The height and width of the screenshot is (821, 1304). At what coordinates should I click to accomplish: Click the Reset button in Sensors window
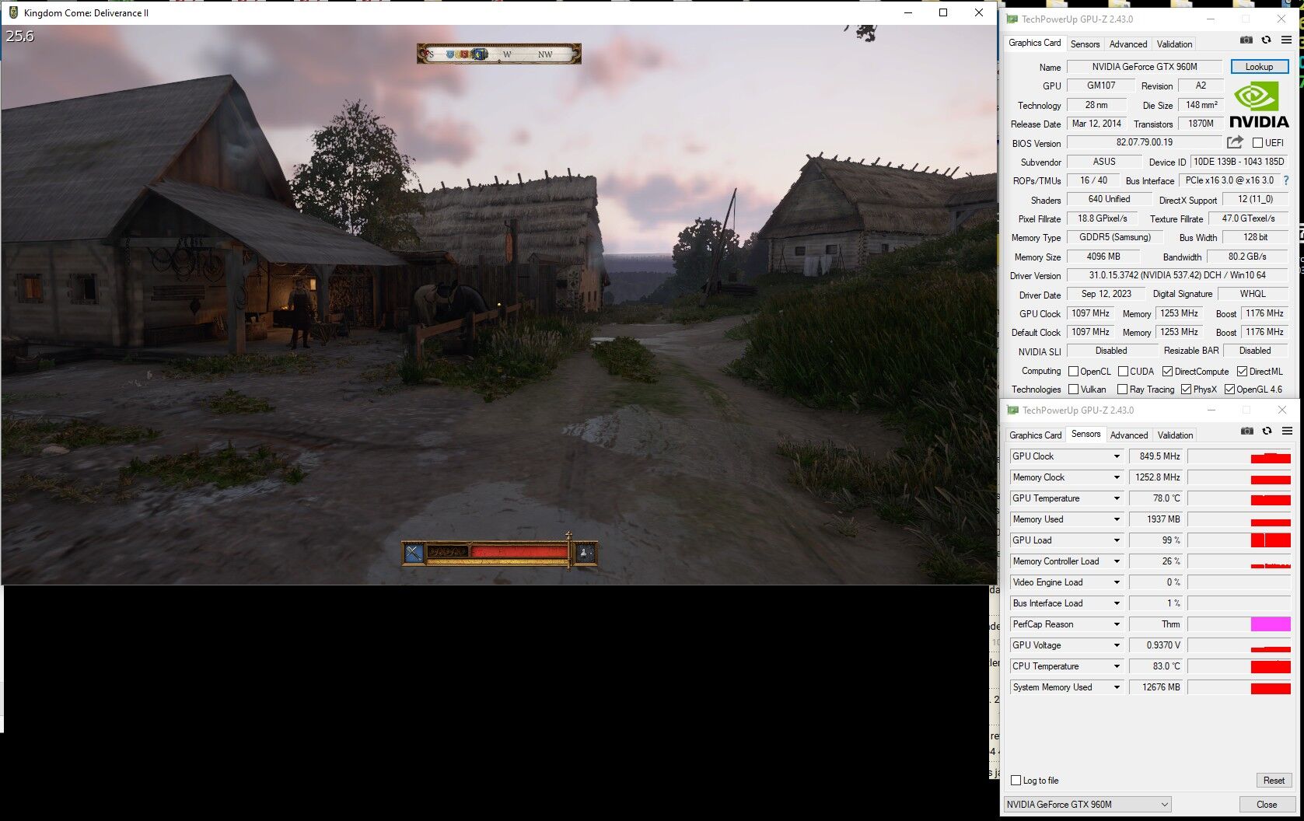[x=1274, y=781]
